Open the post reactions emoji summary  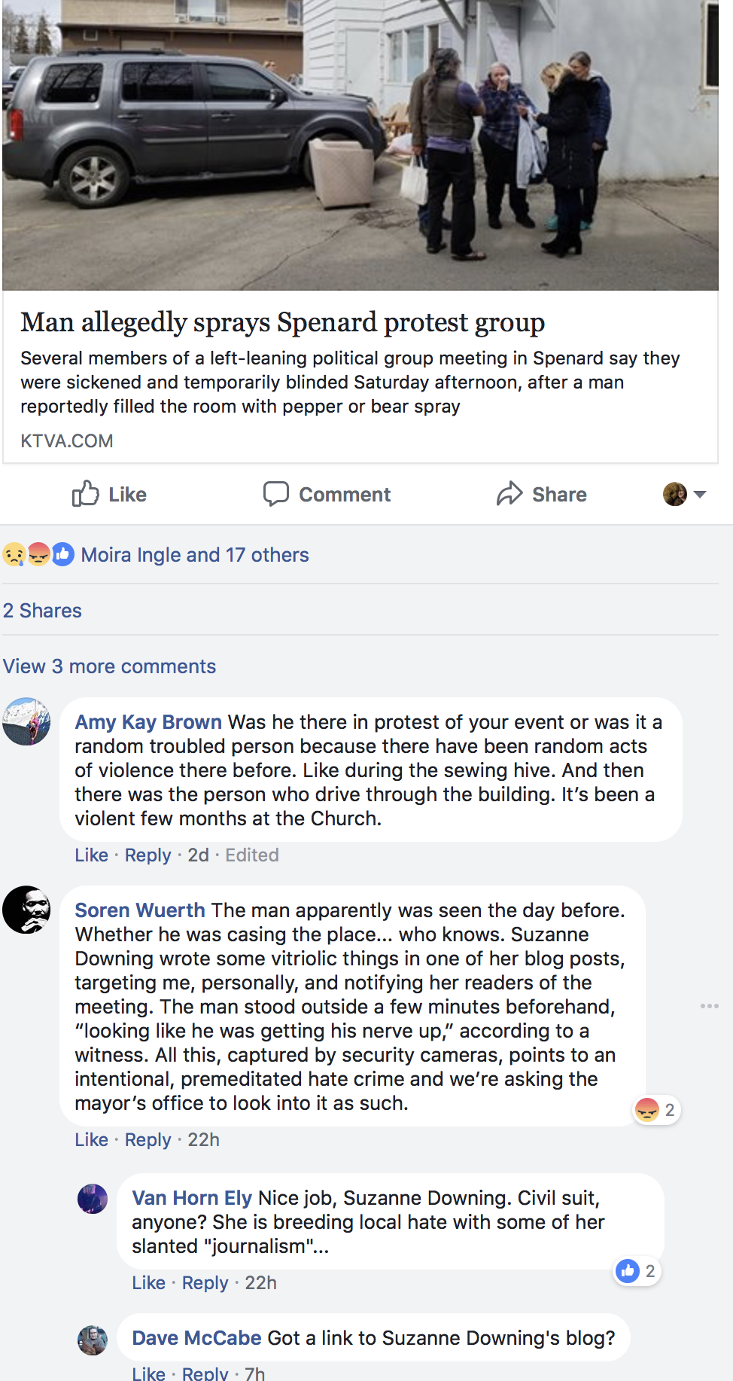pyautogui.click(x=38, y=555)
